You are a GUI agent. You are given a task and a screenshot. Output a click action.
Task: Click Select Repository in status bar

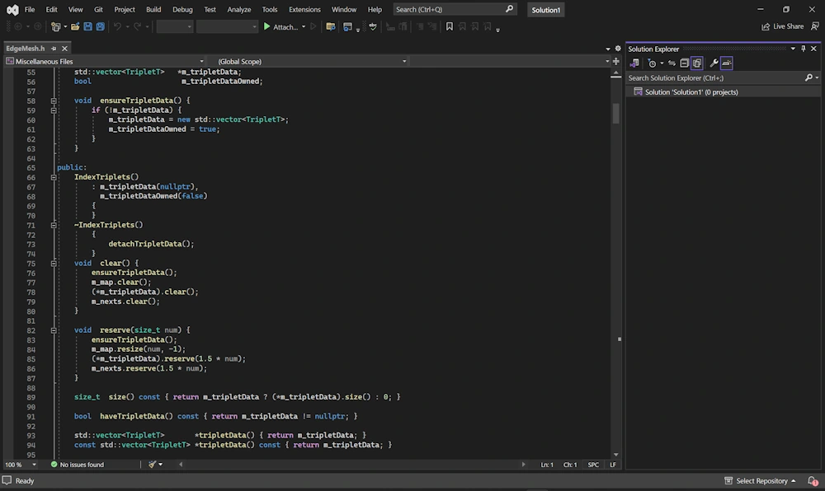coord(761,481)
